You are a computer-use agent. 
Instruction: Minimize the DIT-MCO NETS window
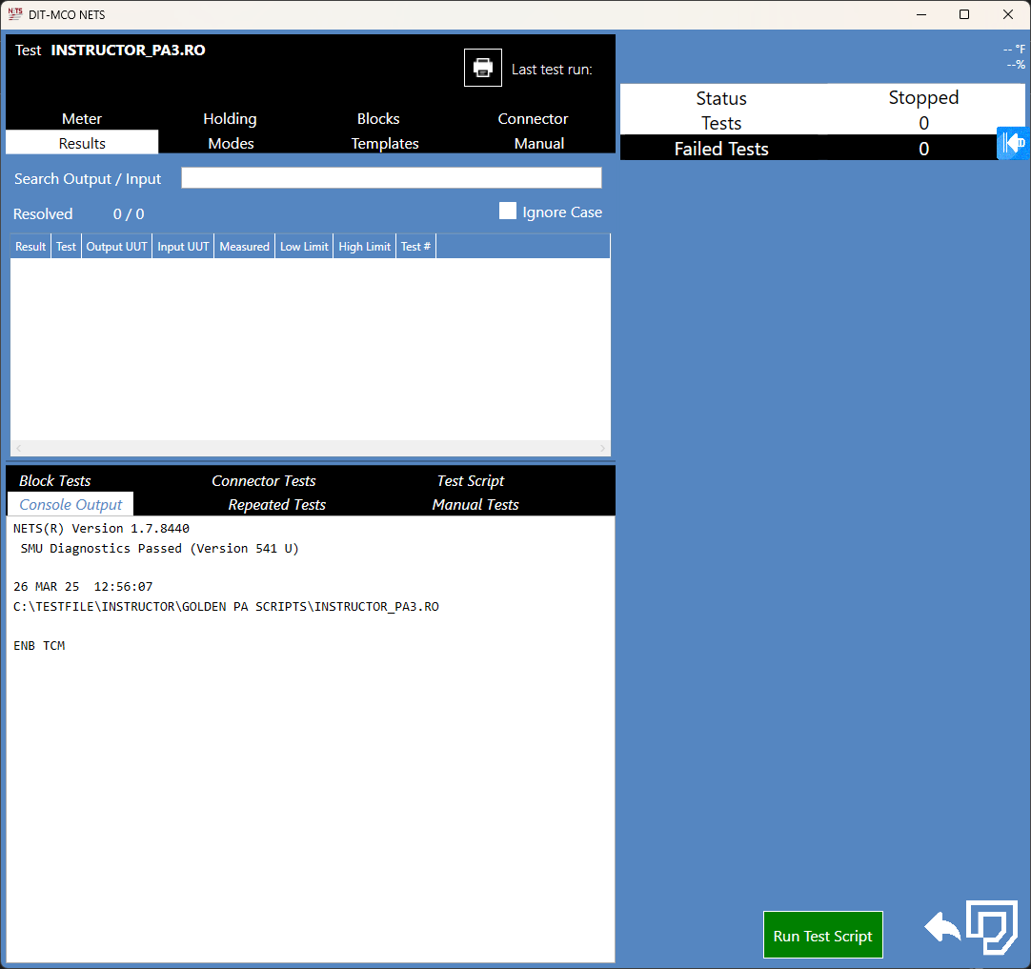click(x=921, y=14)
